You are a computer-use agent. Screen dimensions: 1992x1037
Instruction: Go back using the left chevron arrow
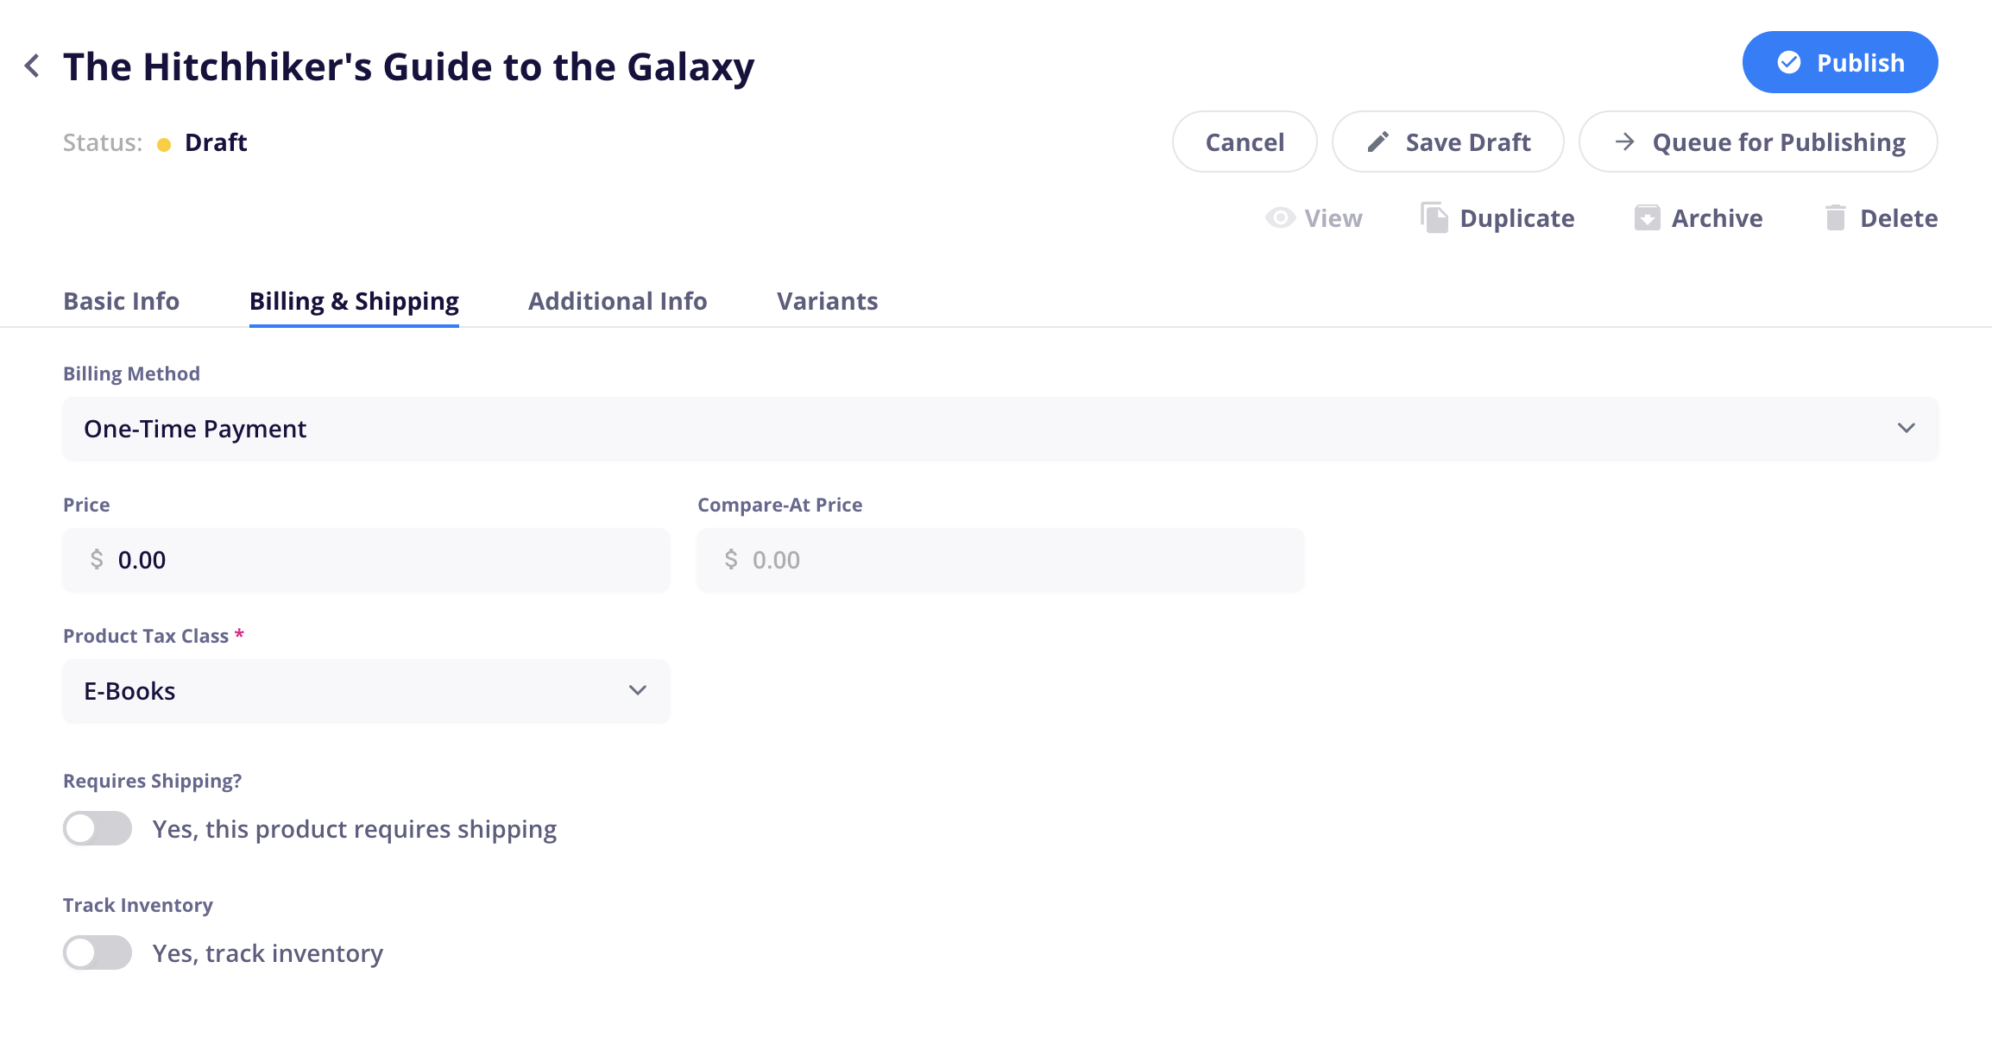(32, 66)
